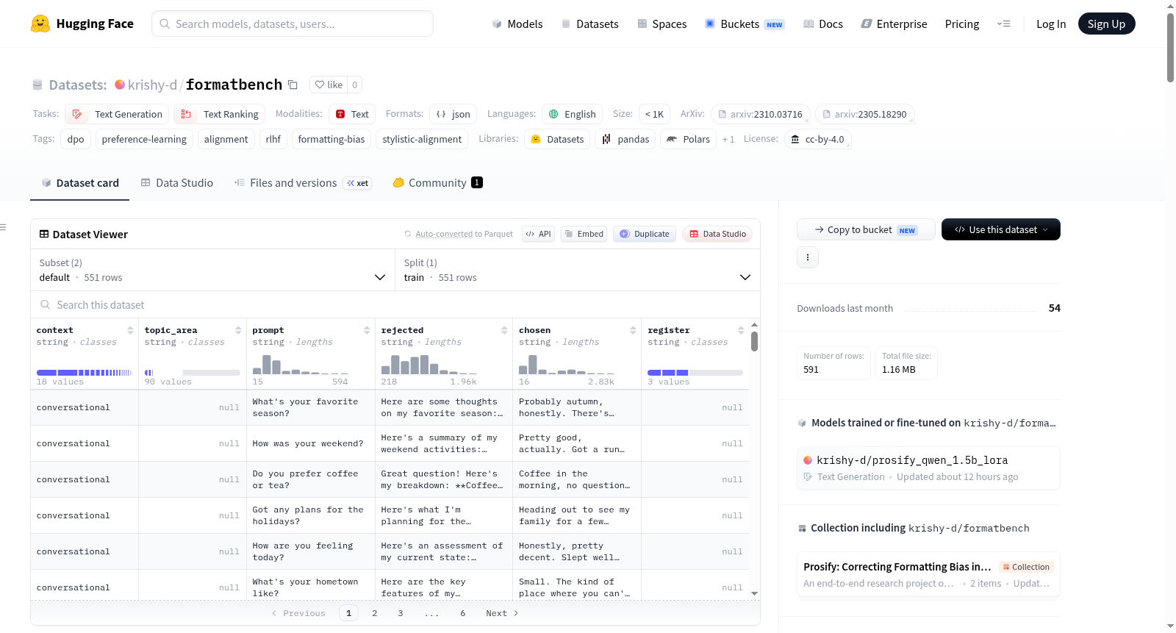Sort by the register column
This screenshot has height=633, width=1176.
pyautogui.click(x=741, y=330)
